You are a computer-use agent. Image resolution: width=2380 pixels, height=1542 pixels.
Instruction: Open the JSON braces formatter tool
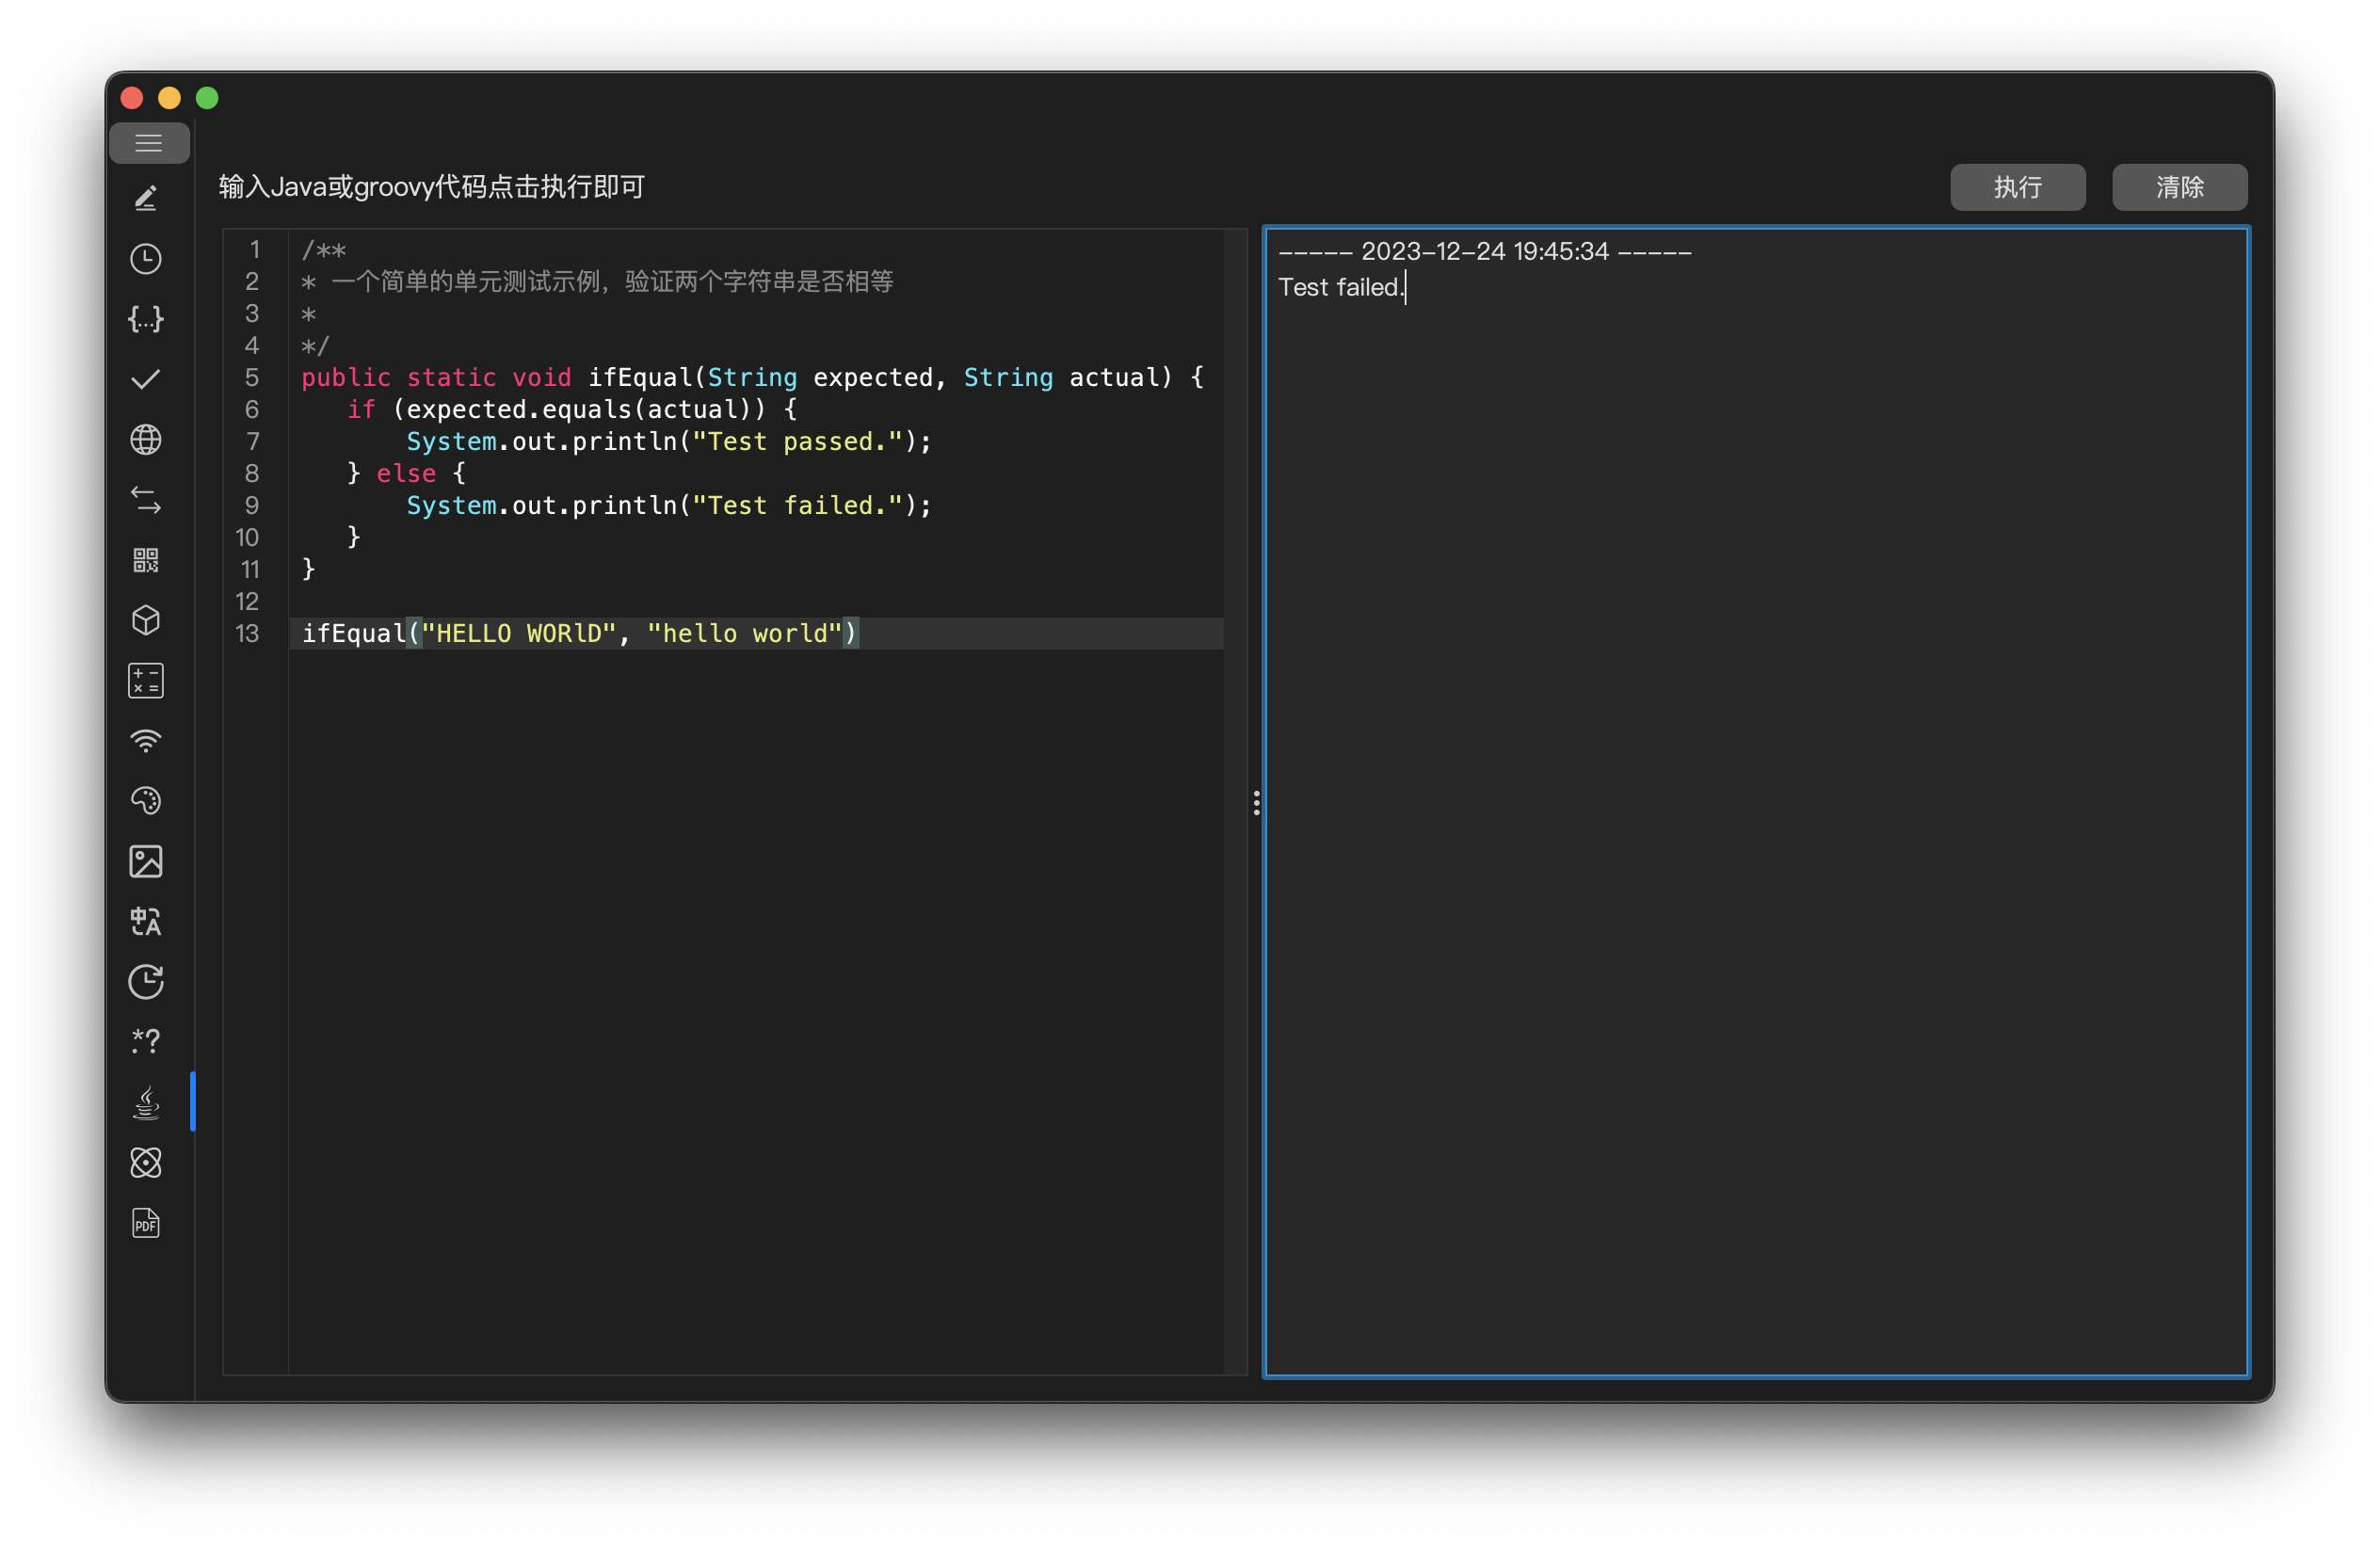tap(146, 319)
